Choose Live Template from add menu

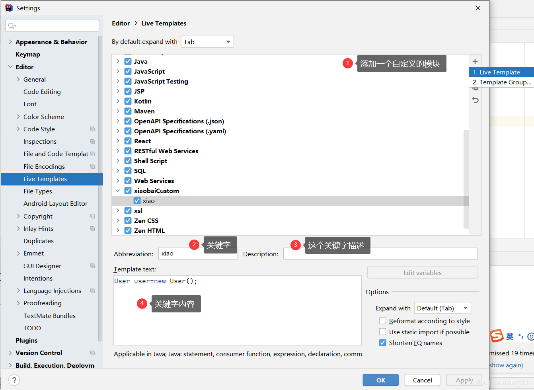coord(501,72)
